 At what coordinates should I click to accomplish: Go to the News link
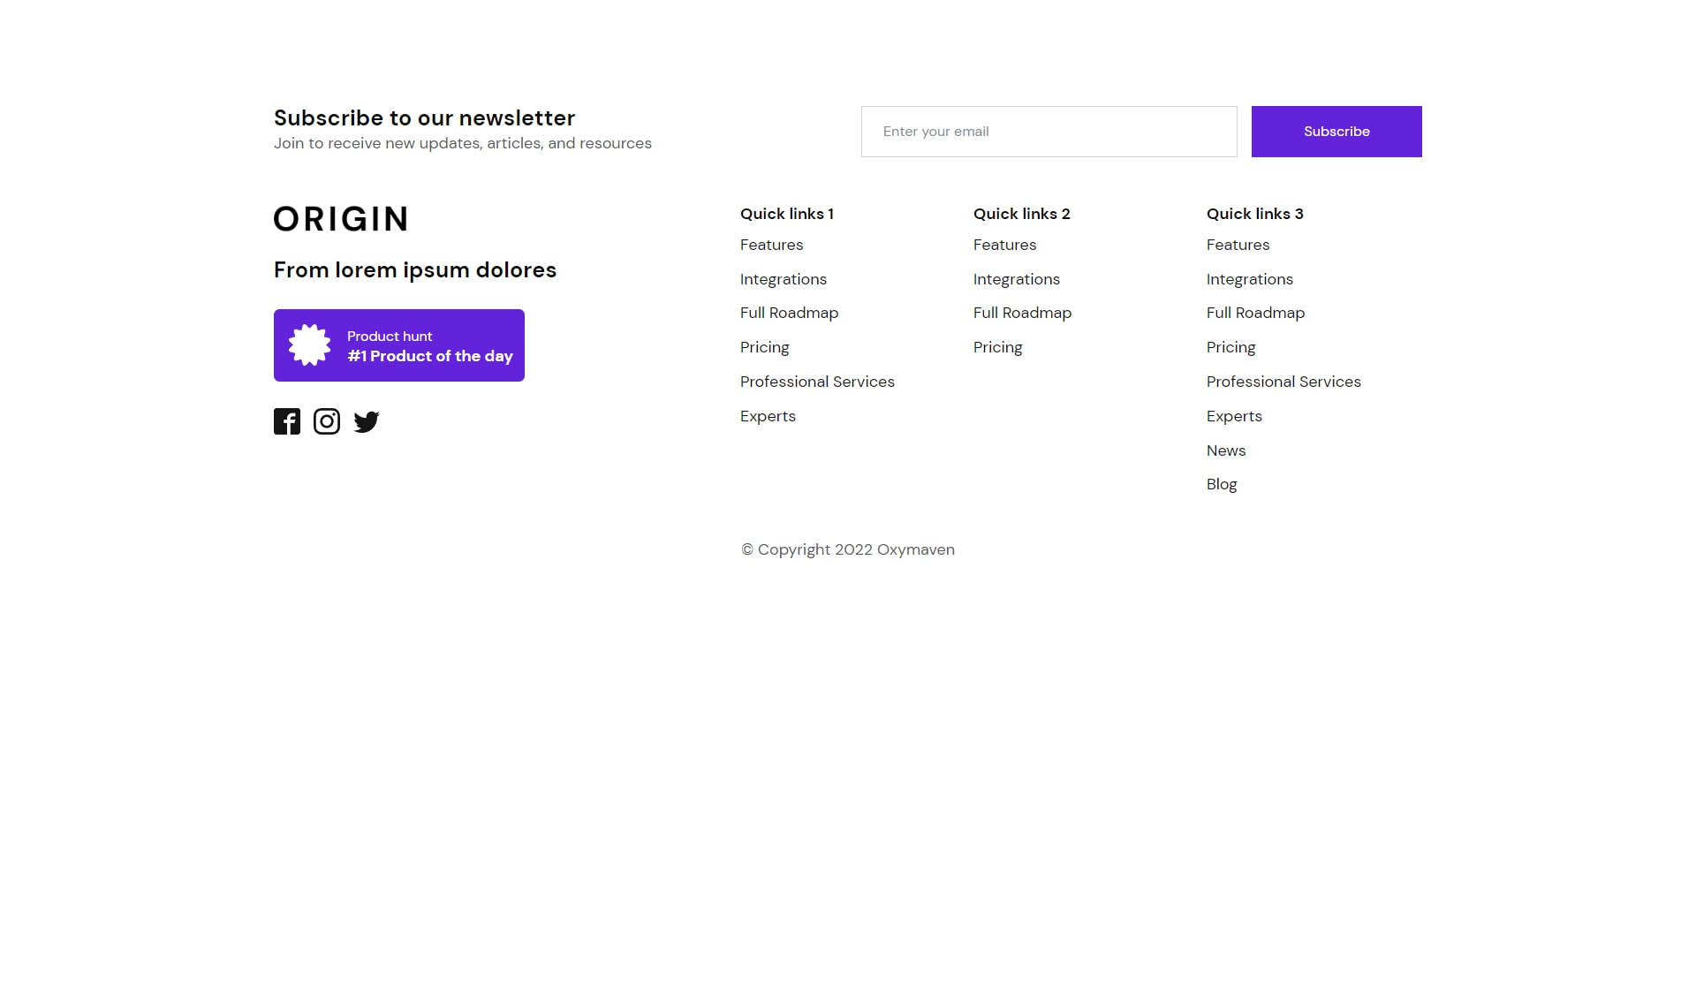click(1226, 450)
